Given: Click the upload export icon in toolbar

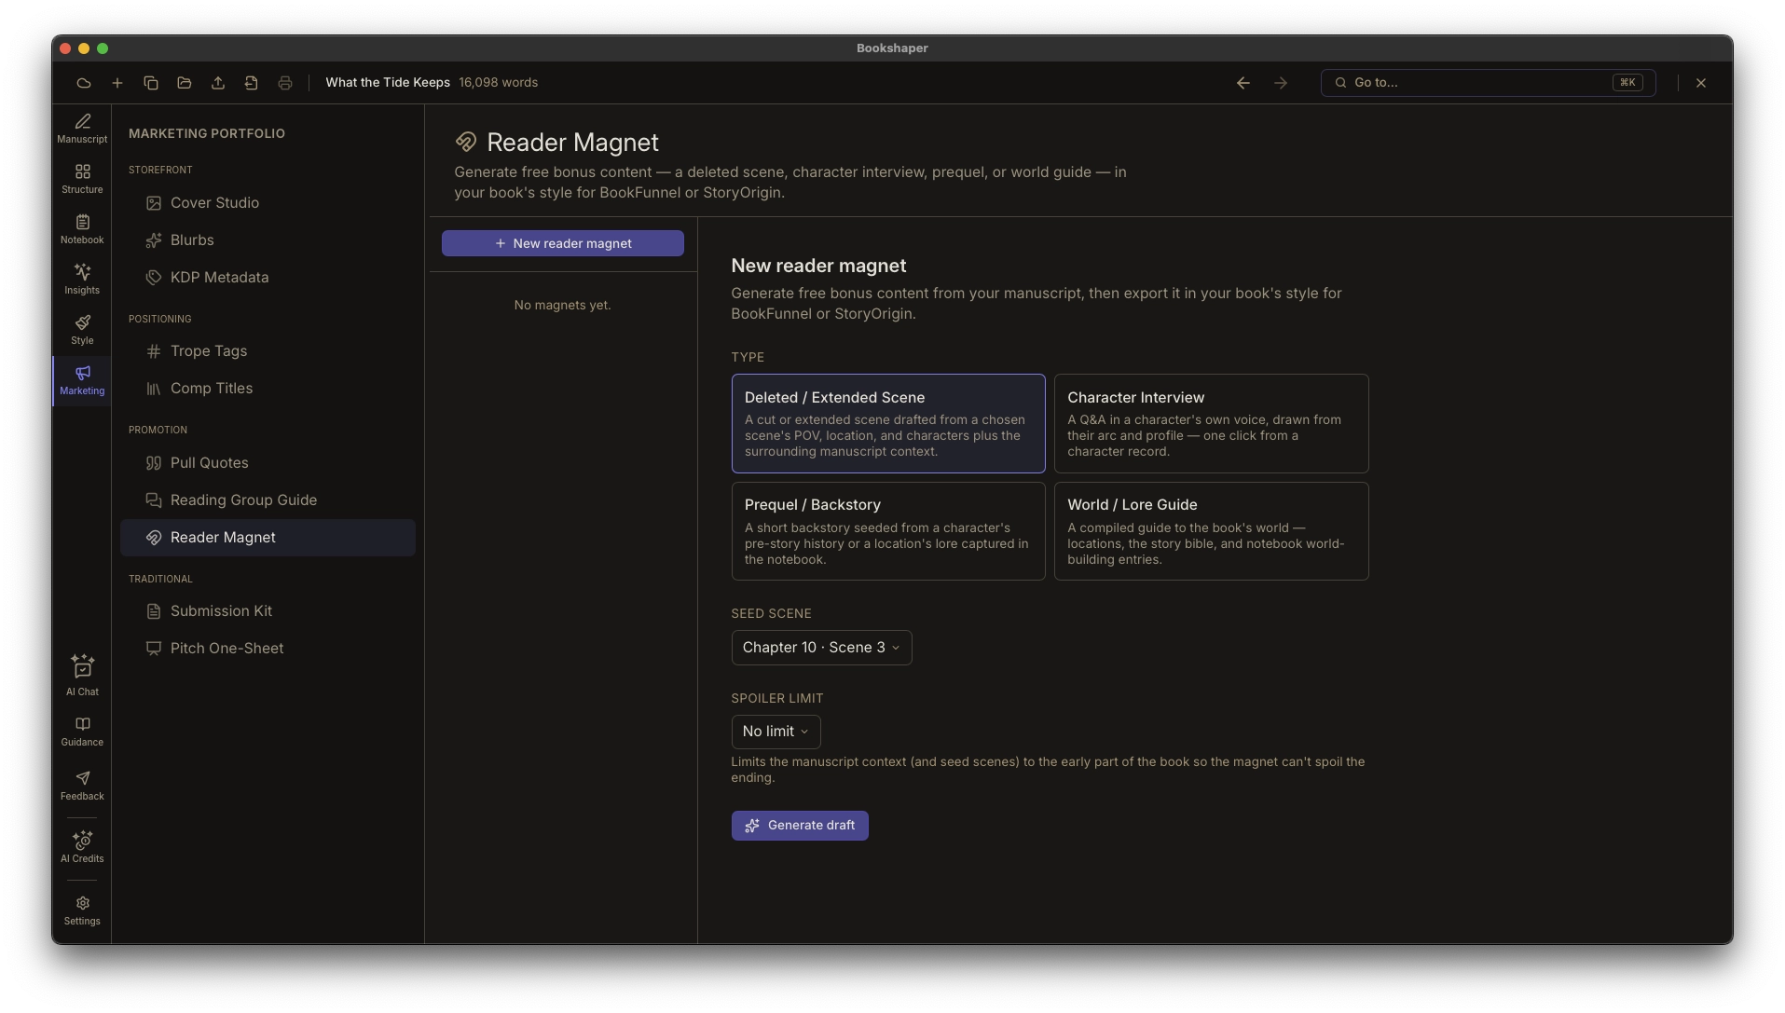Looking at the screenshot, I should click(x=218, y=83).
